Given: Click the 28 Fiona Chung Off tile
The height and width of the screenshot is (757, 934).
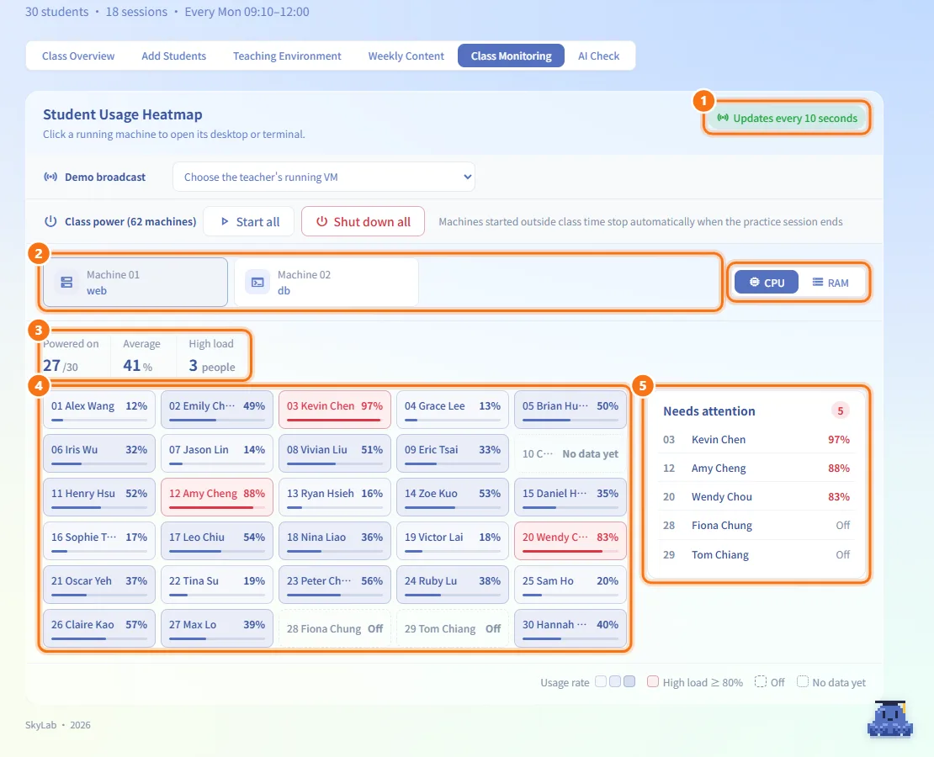Looking at the screenshot, I should (335, 628).
